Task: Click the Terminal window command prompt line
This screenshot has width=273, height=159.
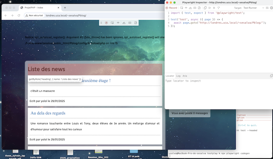Action: (x=209, y=153)
